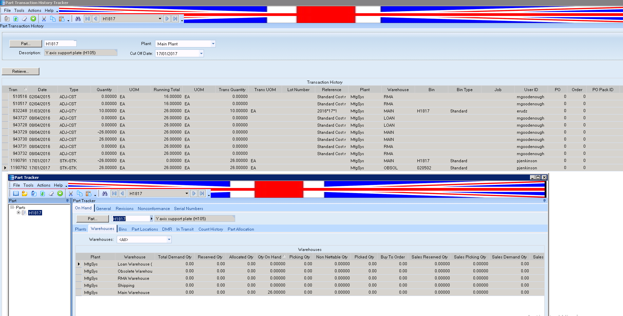The height and width of the screenshot is (316, 623).
Task: Go to previous record in the top navigator
Action: (96, 19)
